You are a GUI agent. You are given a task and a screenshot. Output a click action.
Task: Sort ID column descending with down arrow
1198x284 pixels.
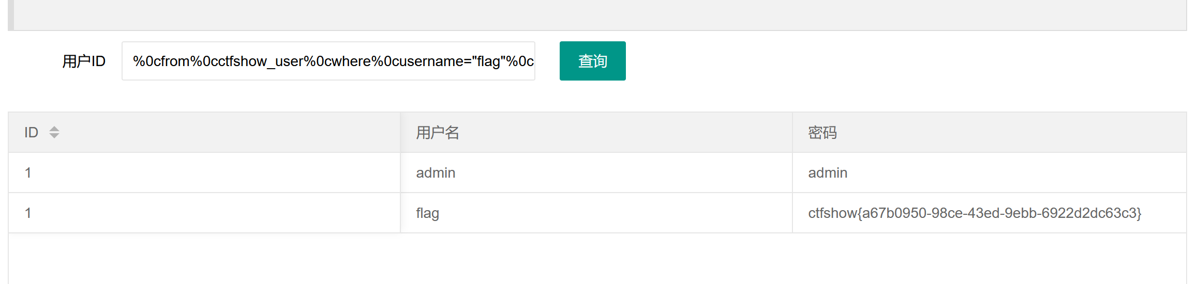click(54, 136)
